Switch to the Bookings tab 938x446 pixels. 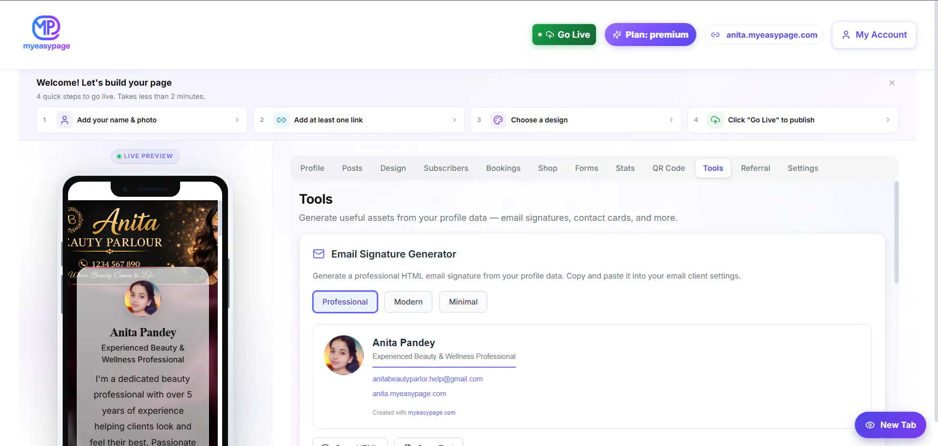pyautogui.click(x=503, y=168)
